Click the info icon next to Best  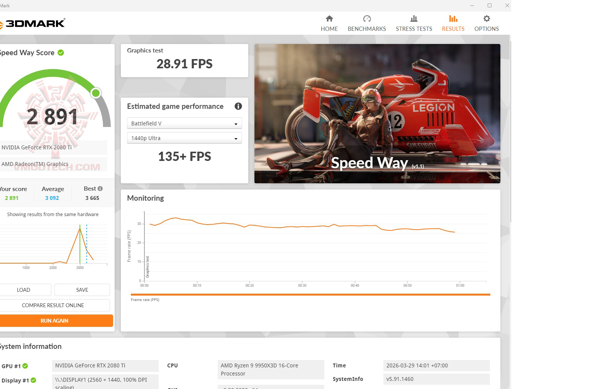[100, 189]
